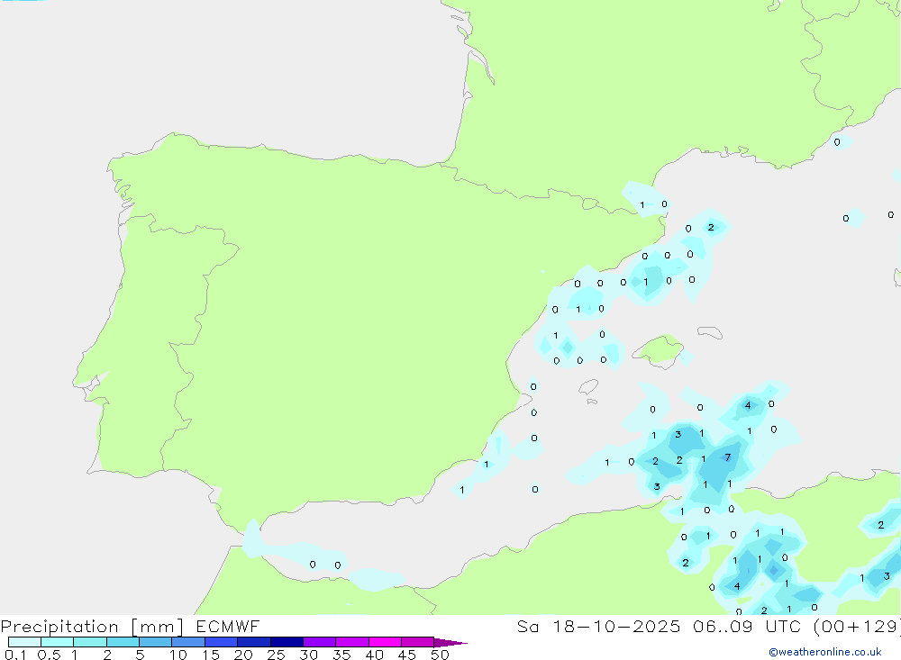
Task: Pick the 40–45 mm magenta legend box
Action: pos(385,642)
